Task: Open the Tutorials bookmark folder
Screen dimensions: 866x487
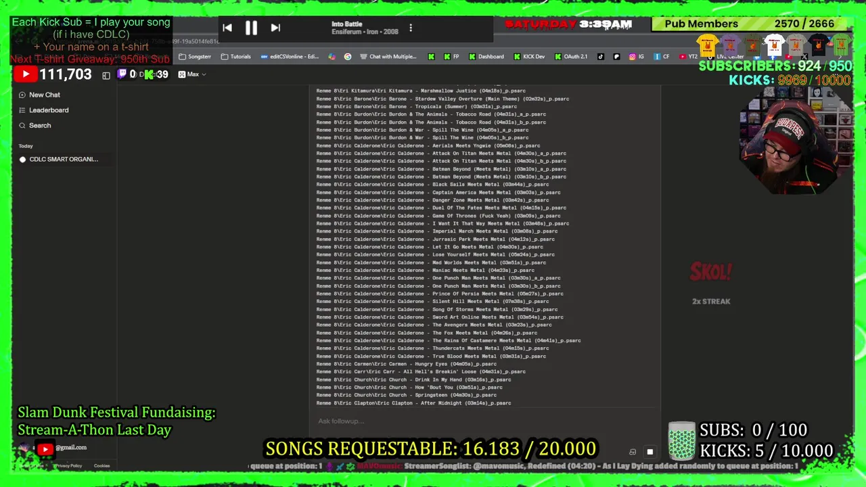Action: (x=235, y=57)
